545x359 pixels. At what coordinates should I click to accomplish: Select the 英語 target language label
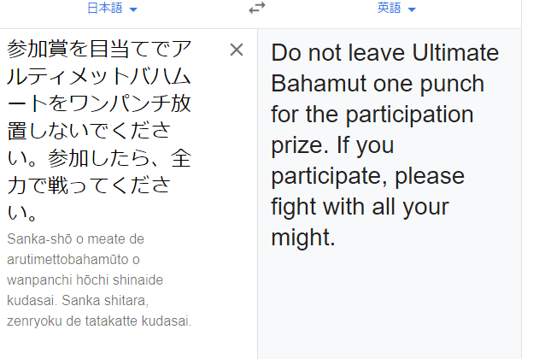[390, 9]
